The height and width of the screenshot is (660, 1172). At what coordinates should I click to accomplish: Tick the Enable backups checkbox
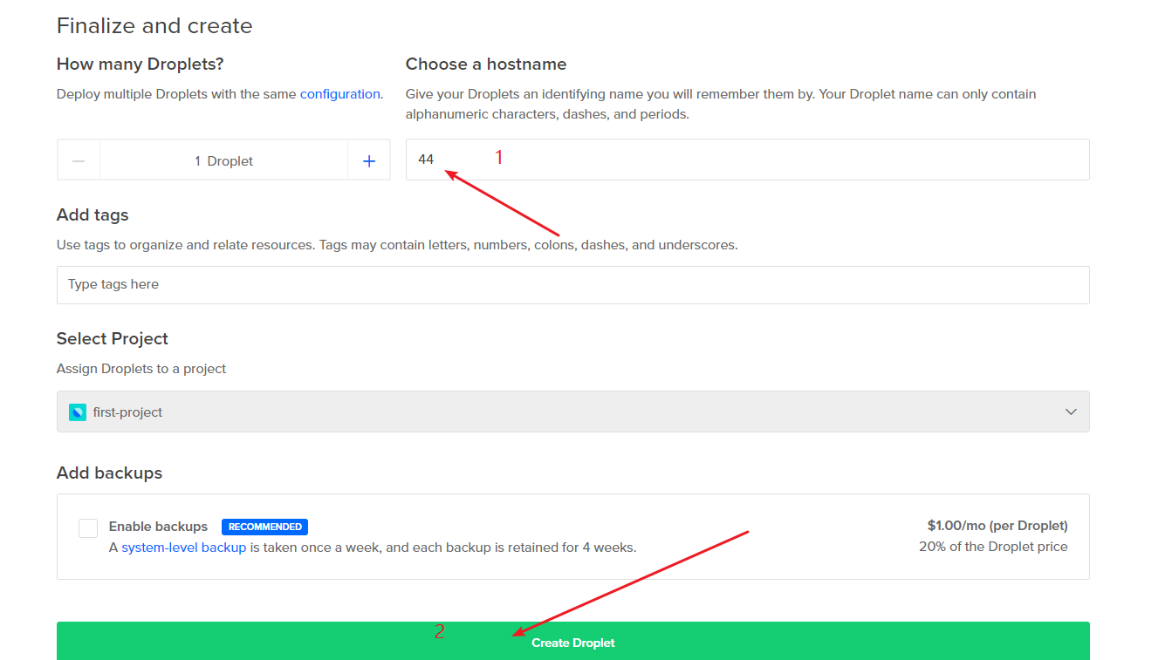pos(88,528)
